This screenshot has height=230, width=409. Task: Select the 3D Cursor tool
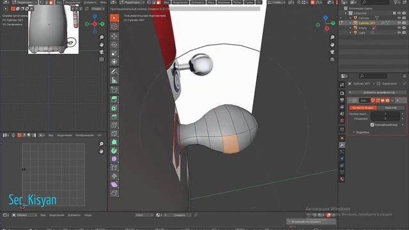tap(114, 27)
